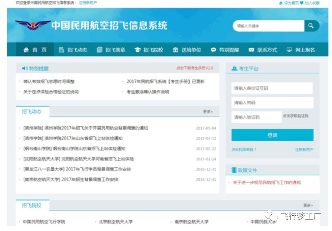Image resolution: width=332 pixels, height=231 pixels.
Task: Click 点击找回密码 link
Action: pyautogui.click(x=243, y=150)
